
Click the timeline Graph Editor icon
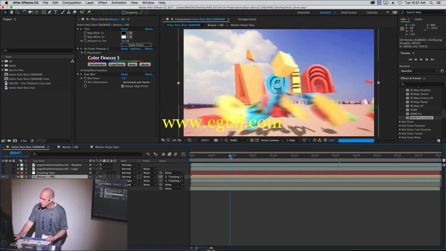pos(183,155)
